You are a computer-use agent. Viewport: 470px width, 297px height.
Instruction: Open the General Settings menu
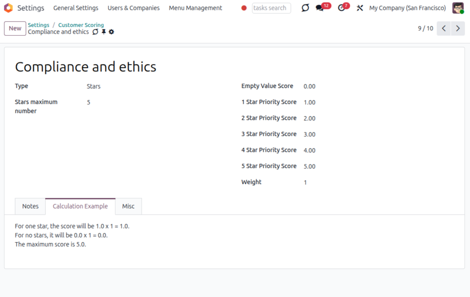point(76,8)
